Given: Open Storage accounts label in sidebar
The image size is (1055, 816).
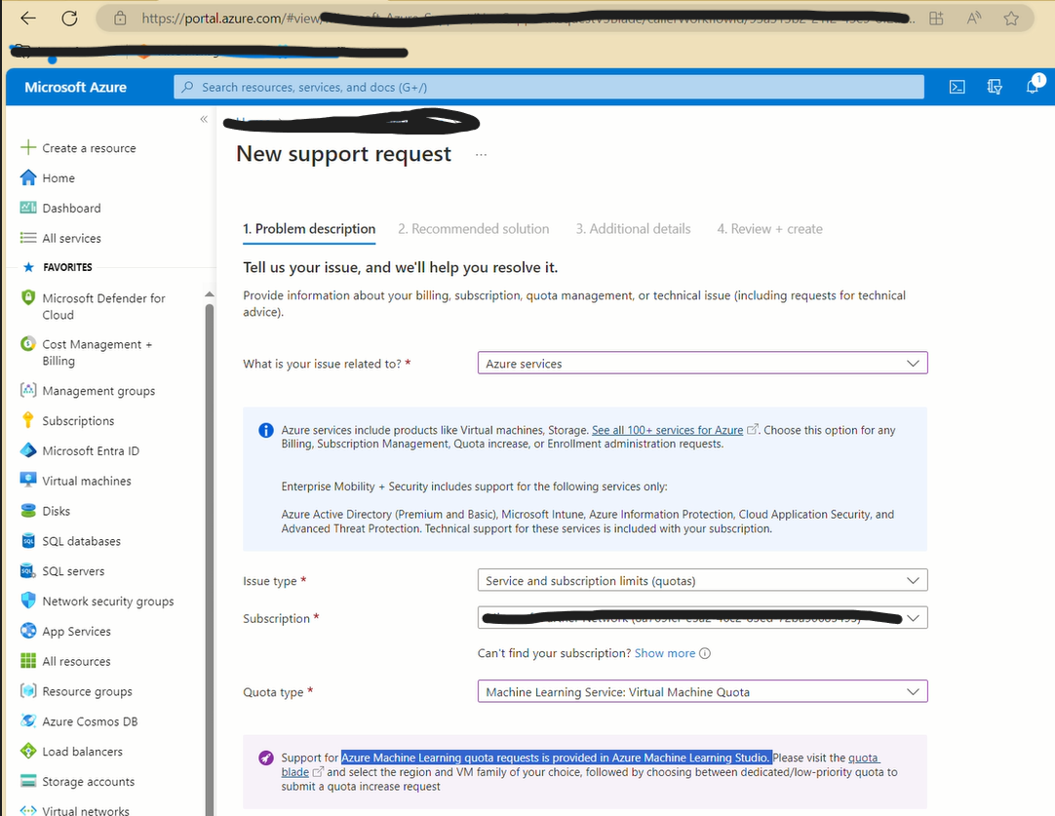Looking at the screenshot, I should [x=88, y=781].
